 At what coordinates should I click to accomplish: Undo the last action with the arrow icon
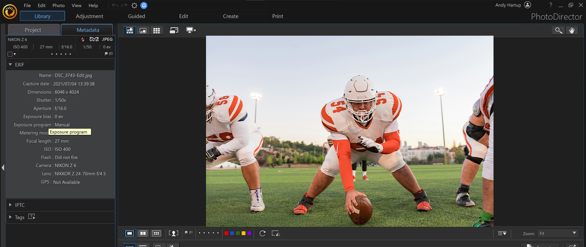point(115,5)
